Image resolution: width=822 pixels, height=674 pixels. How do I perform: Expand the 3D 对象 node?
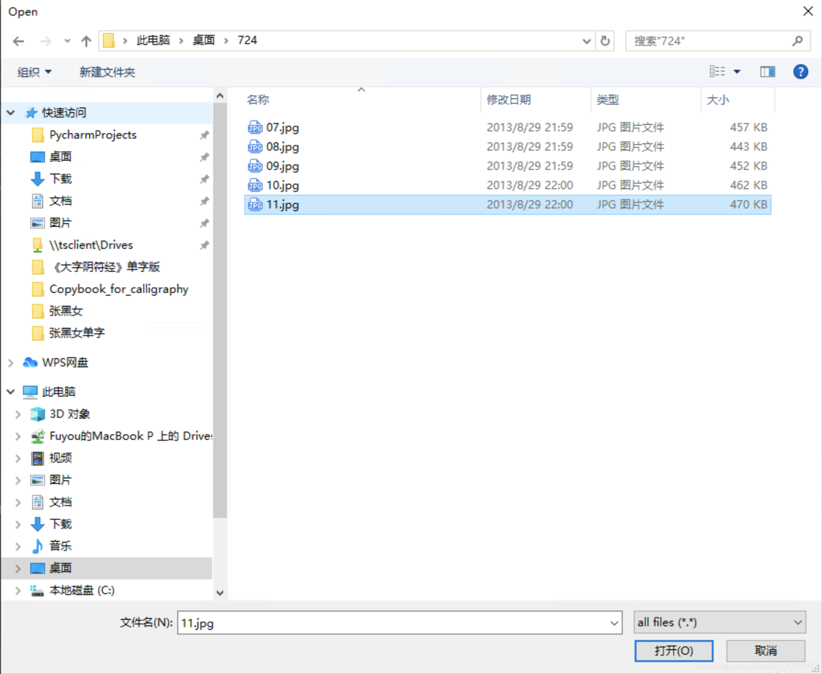[18, 414]
